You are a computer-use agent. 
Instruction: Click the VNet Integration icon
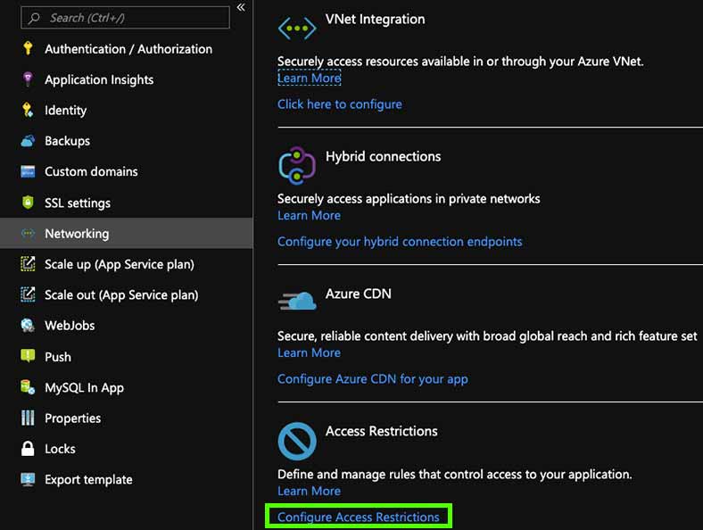[x=297, y=29]
